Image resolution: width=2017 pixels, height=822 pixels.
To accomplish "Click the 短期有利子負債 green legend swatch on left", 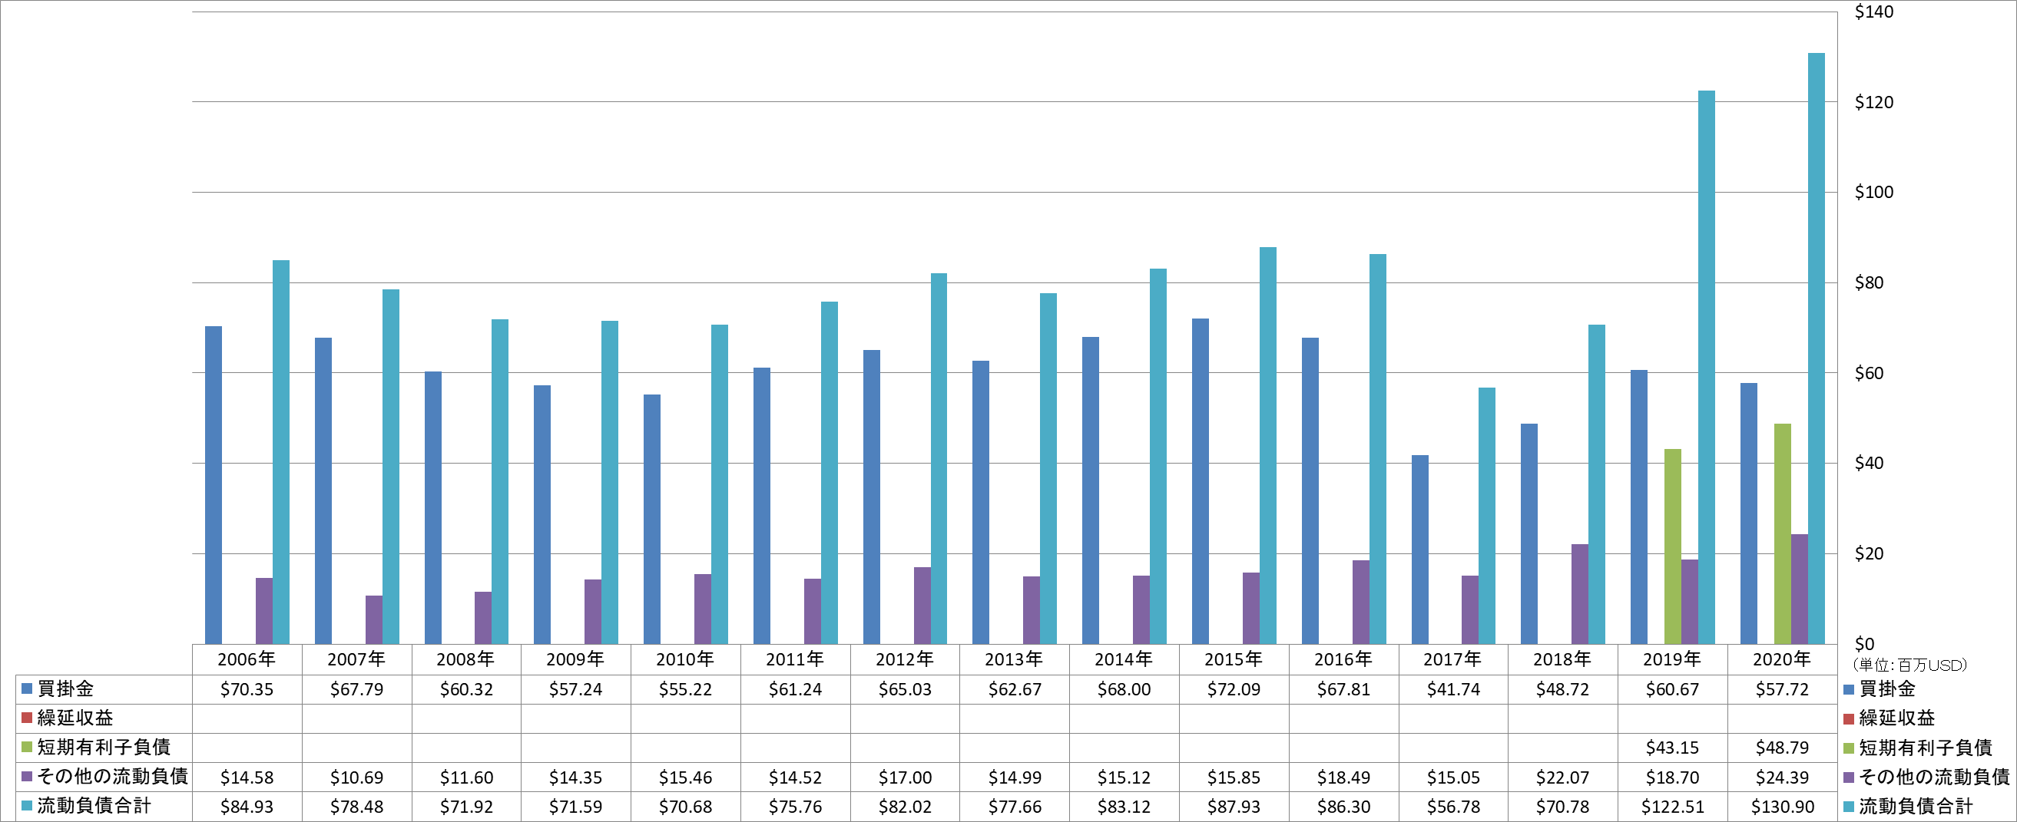I will click(27, 747).
